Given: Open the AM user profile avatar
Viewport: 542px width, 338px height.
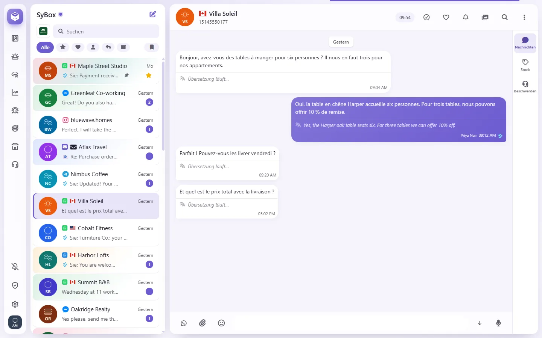Looking at the screenshot, I should [15, 322].
